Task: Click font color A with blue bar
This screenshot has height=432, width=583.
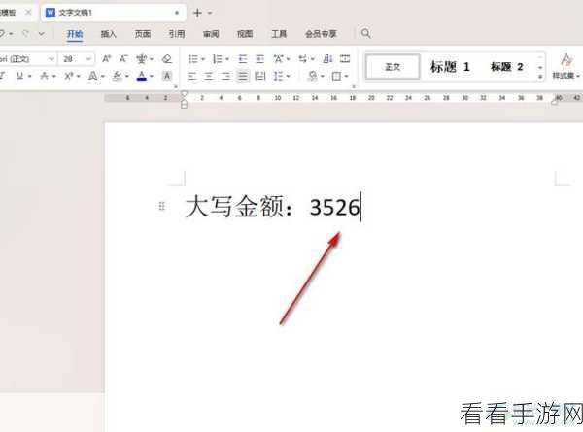Action: [x=142, y=76]
